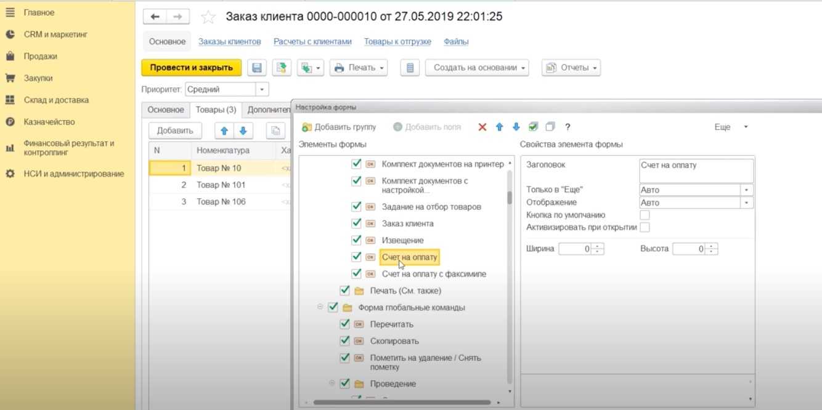Expand the Создать на основании dropdown

coord(476,68)
